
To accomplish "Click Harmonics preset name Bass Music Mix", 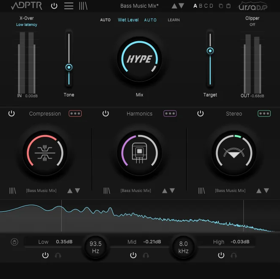I will (136, 191).
